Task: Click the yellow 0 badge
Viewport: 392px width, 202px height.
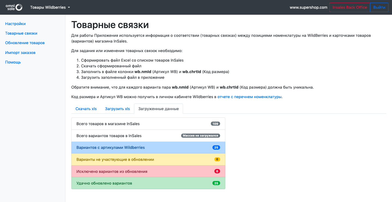Action: [217, 159]
